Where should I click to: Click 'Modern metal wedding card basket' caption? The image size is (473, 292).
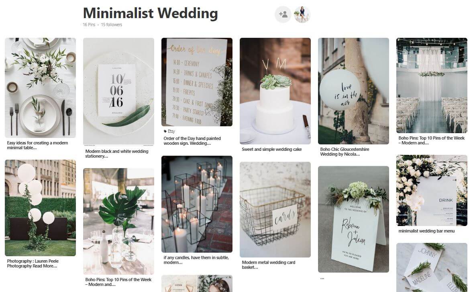pyautogui.click(x=269, y=265)
